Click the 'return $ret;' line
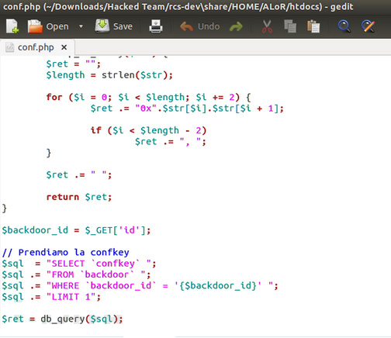The width and height of the screenshot is (391, 338). point(79,197)
